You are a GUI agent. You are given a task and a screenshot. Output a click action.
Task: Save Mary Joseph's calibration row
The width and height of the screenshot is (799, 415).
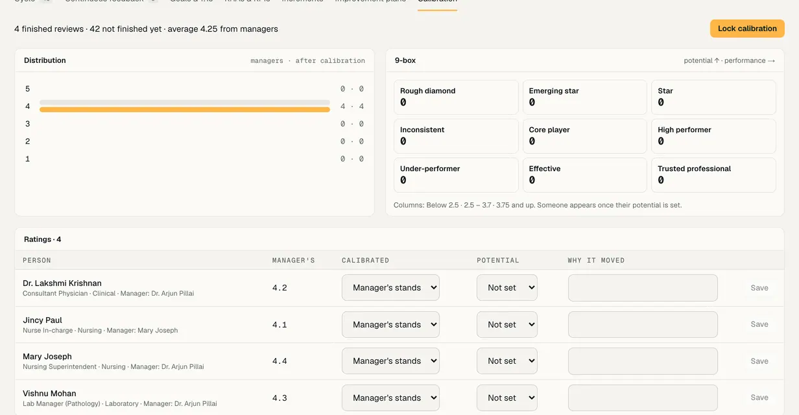pyautogui.click(x=759, y=361)
